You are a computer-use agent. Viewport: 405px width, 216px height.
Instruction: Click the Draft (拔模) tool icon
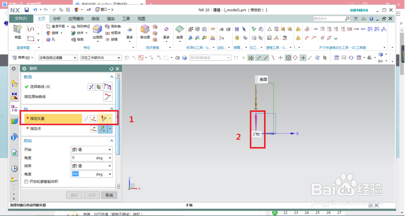click(x=107, y=40)
